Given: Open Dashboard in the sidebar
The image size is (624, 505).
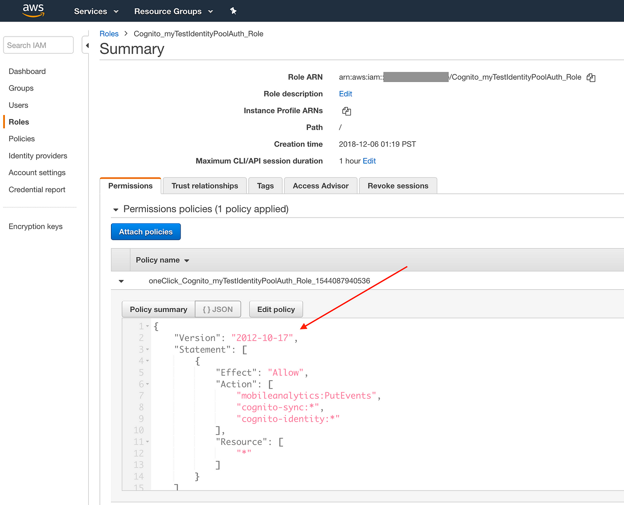Looking at the screenshot, I should pos(27,71).
